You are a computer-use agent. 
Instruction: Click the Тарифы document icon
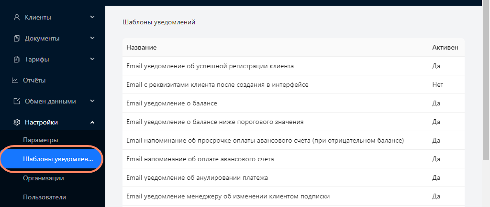(x=17, y=59)
